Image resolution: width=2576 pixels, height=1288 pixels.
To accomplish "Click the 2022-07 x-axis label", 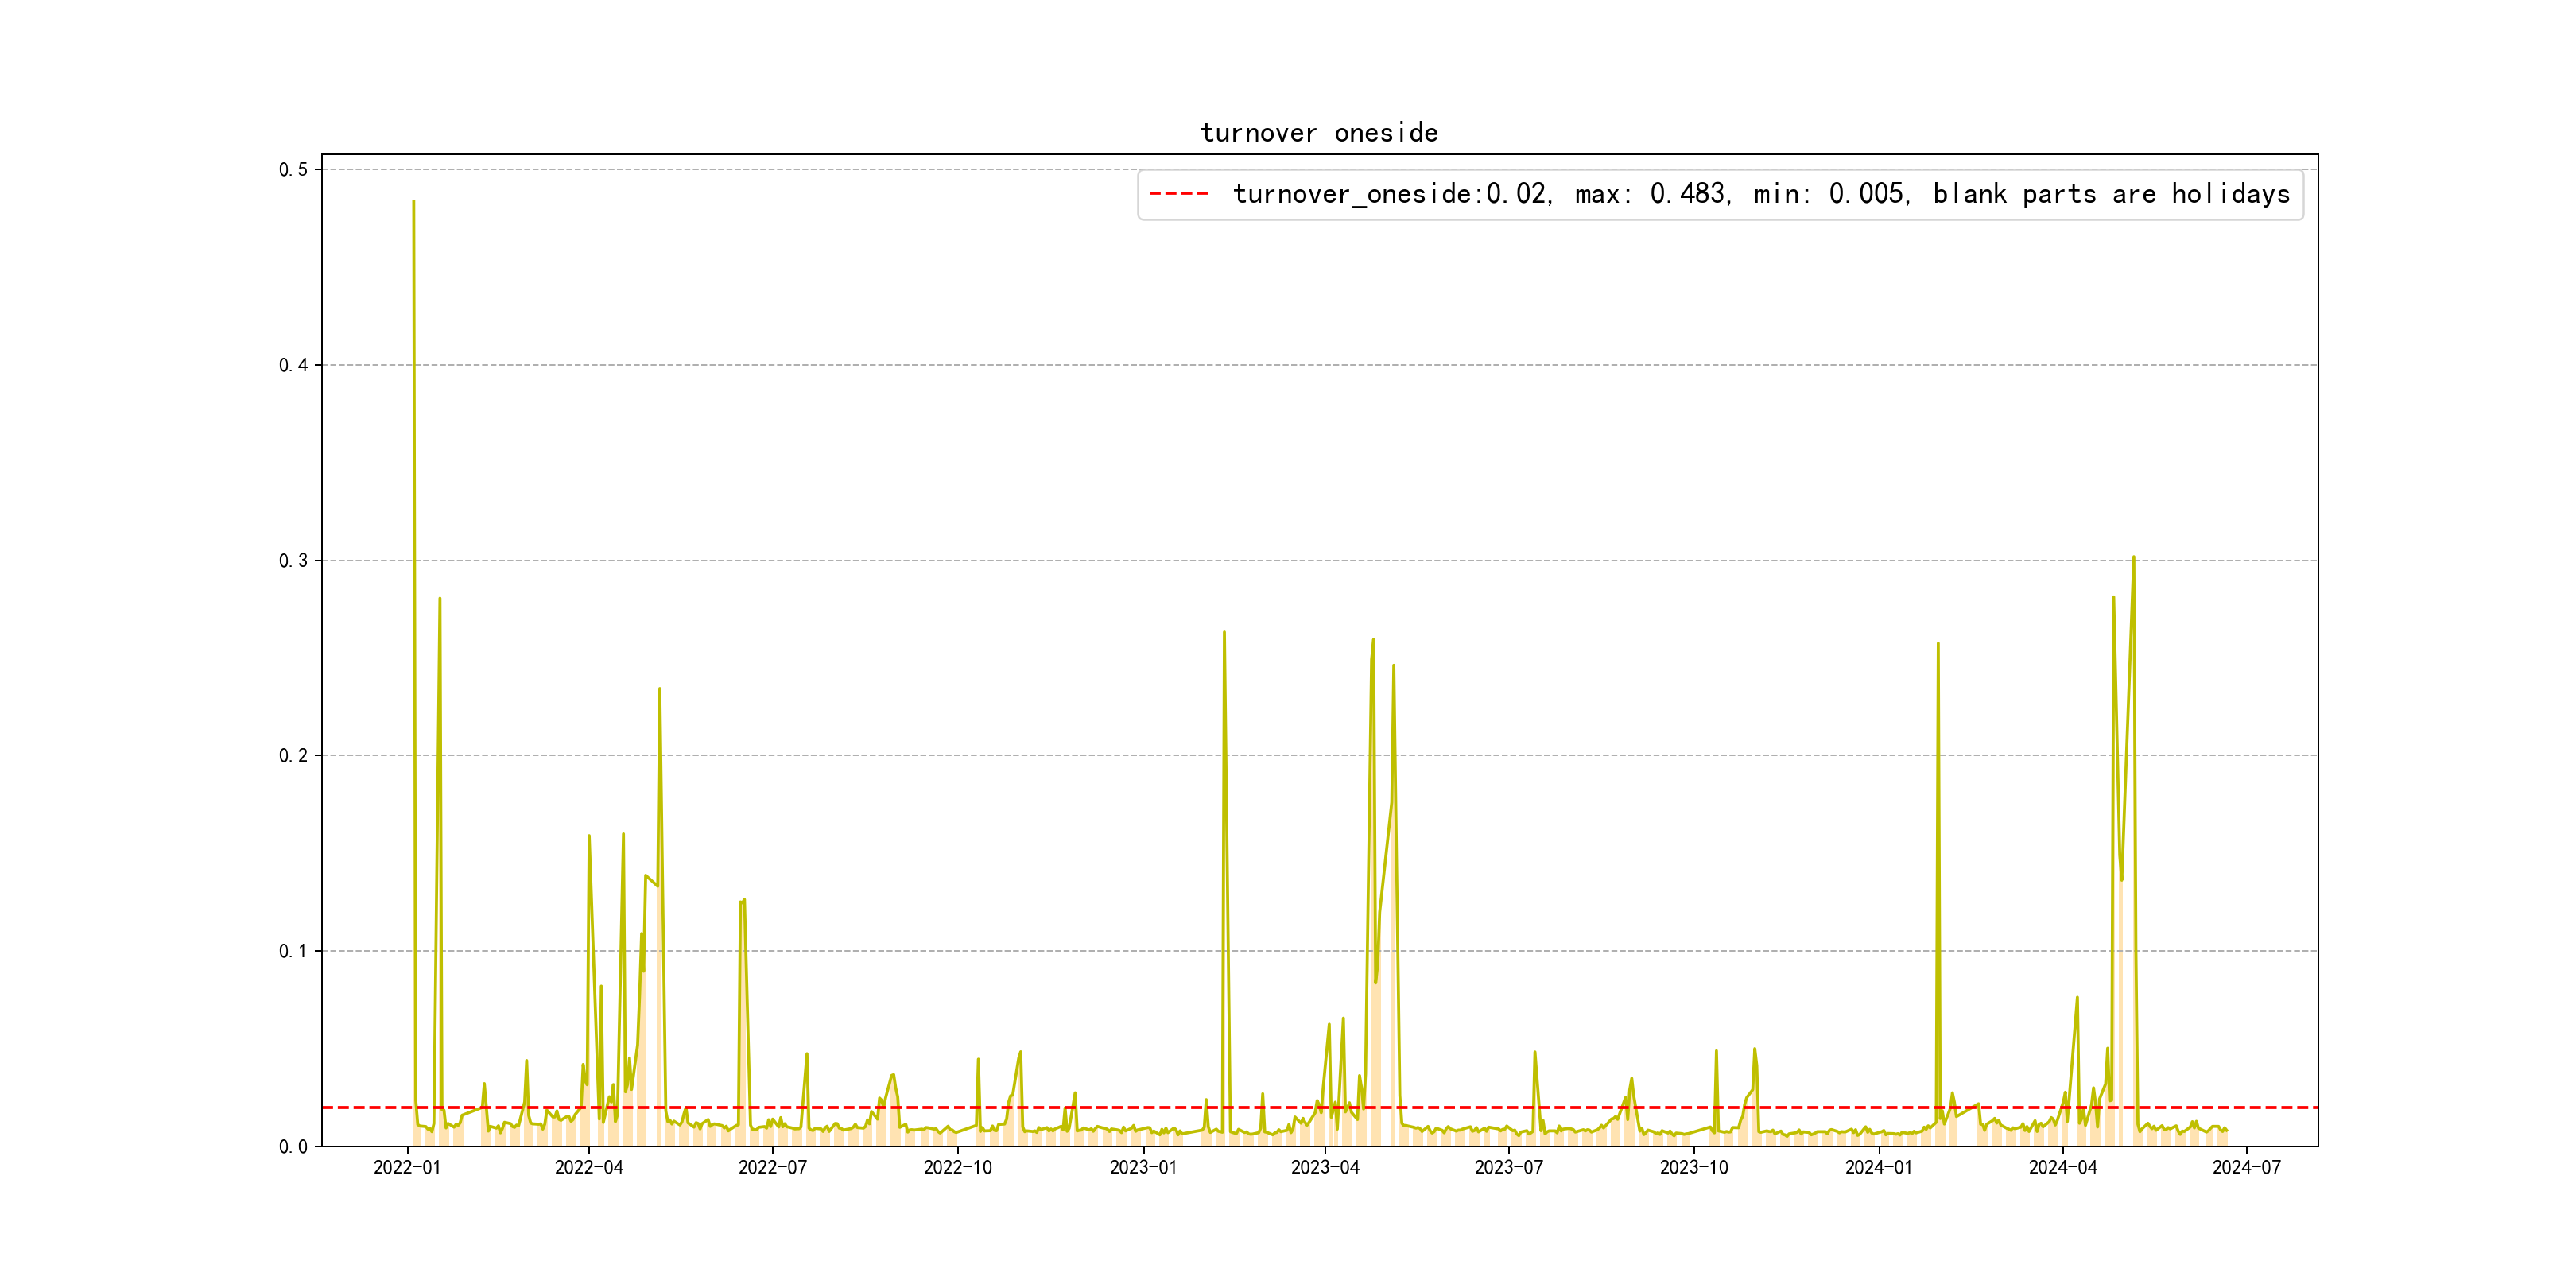I will [x=772, y=1167].
